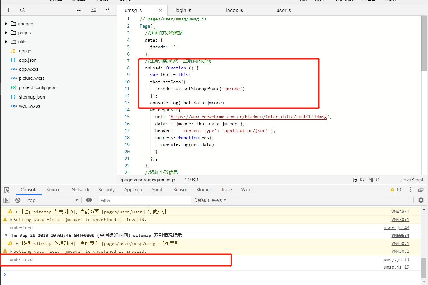Viewport: 428px width, 285px height.
Task: Close the umsg.js editor tab
Action: (160, 10)
